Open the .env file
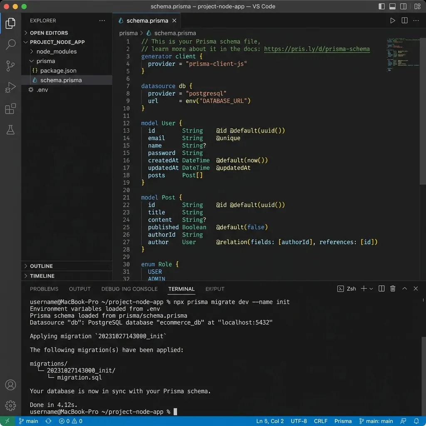The image size is (426, 426). tap(67, 90)
